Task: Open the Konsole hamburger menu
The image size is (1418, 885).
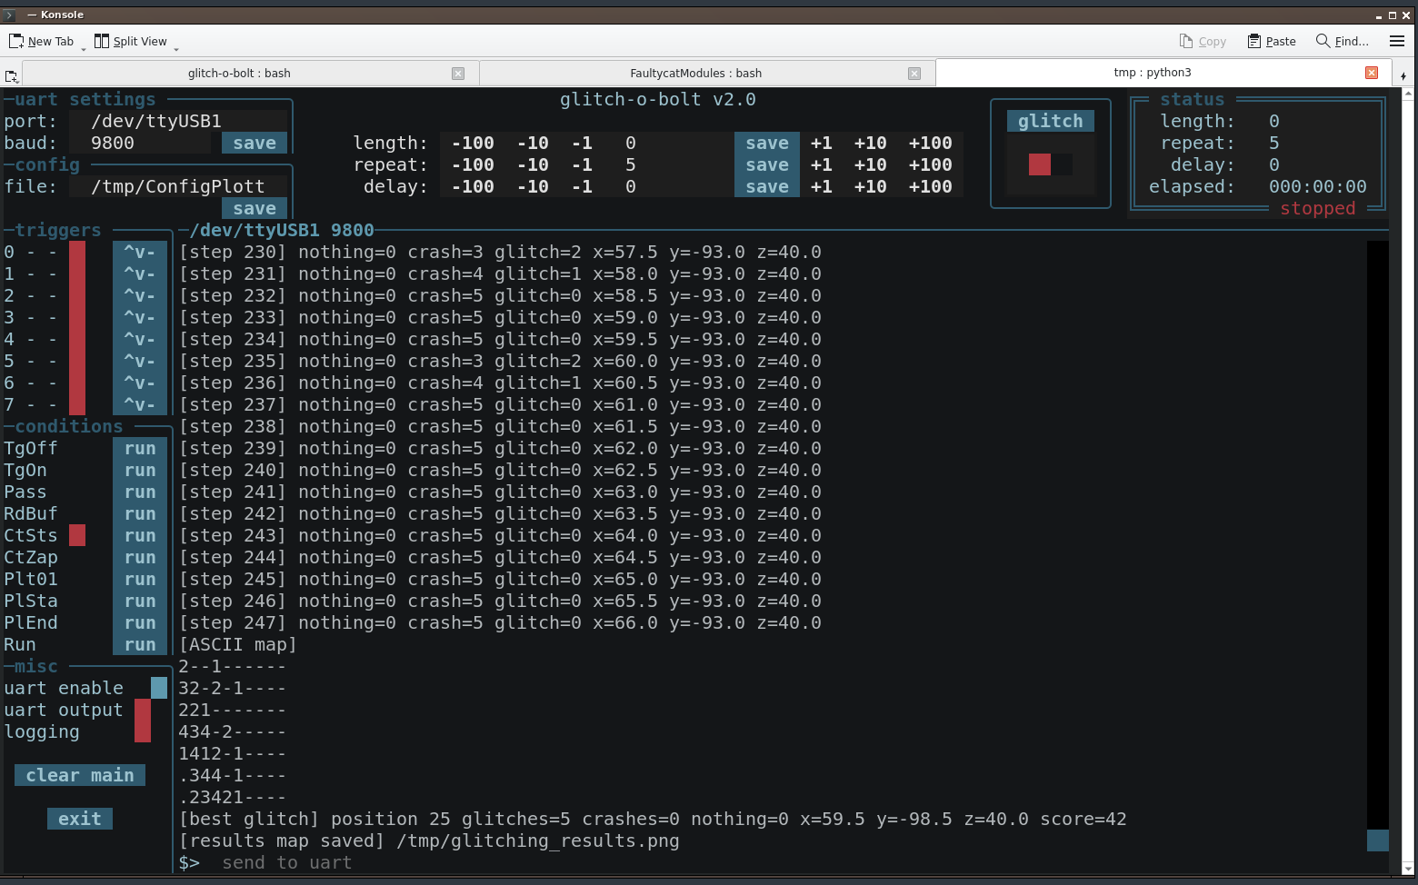Action: (1397, 41)
